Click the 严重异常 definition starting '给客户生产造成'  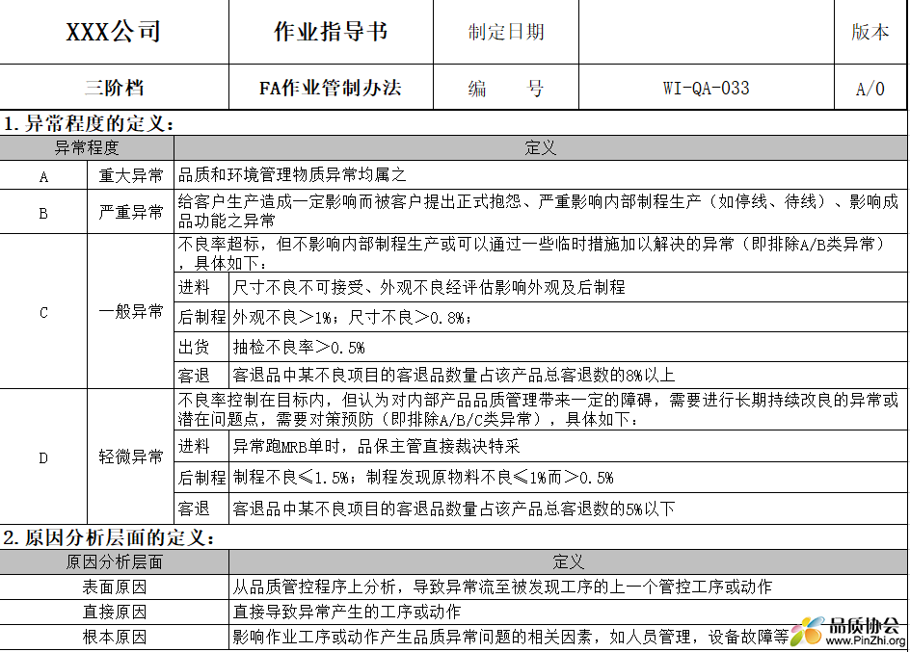540,212
